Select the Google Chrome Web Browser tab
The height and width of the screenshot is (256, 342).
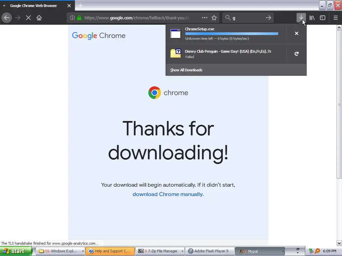pyautogui.click(x=37, y=6)
